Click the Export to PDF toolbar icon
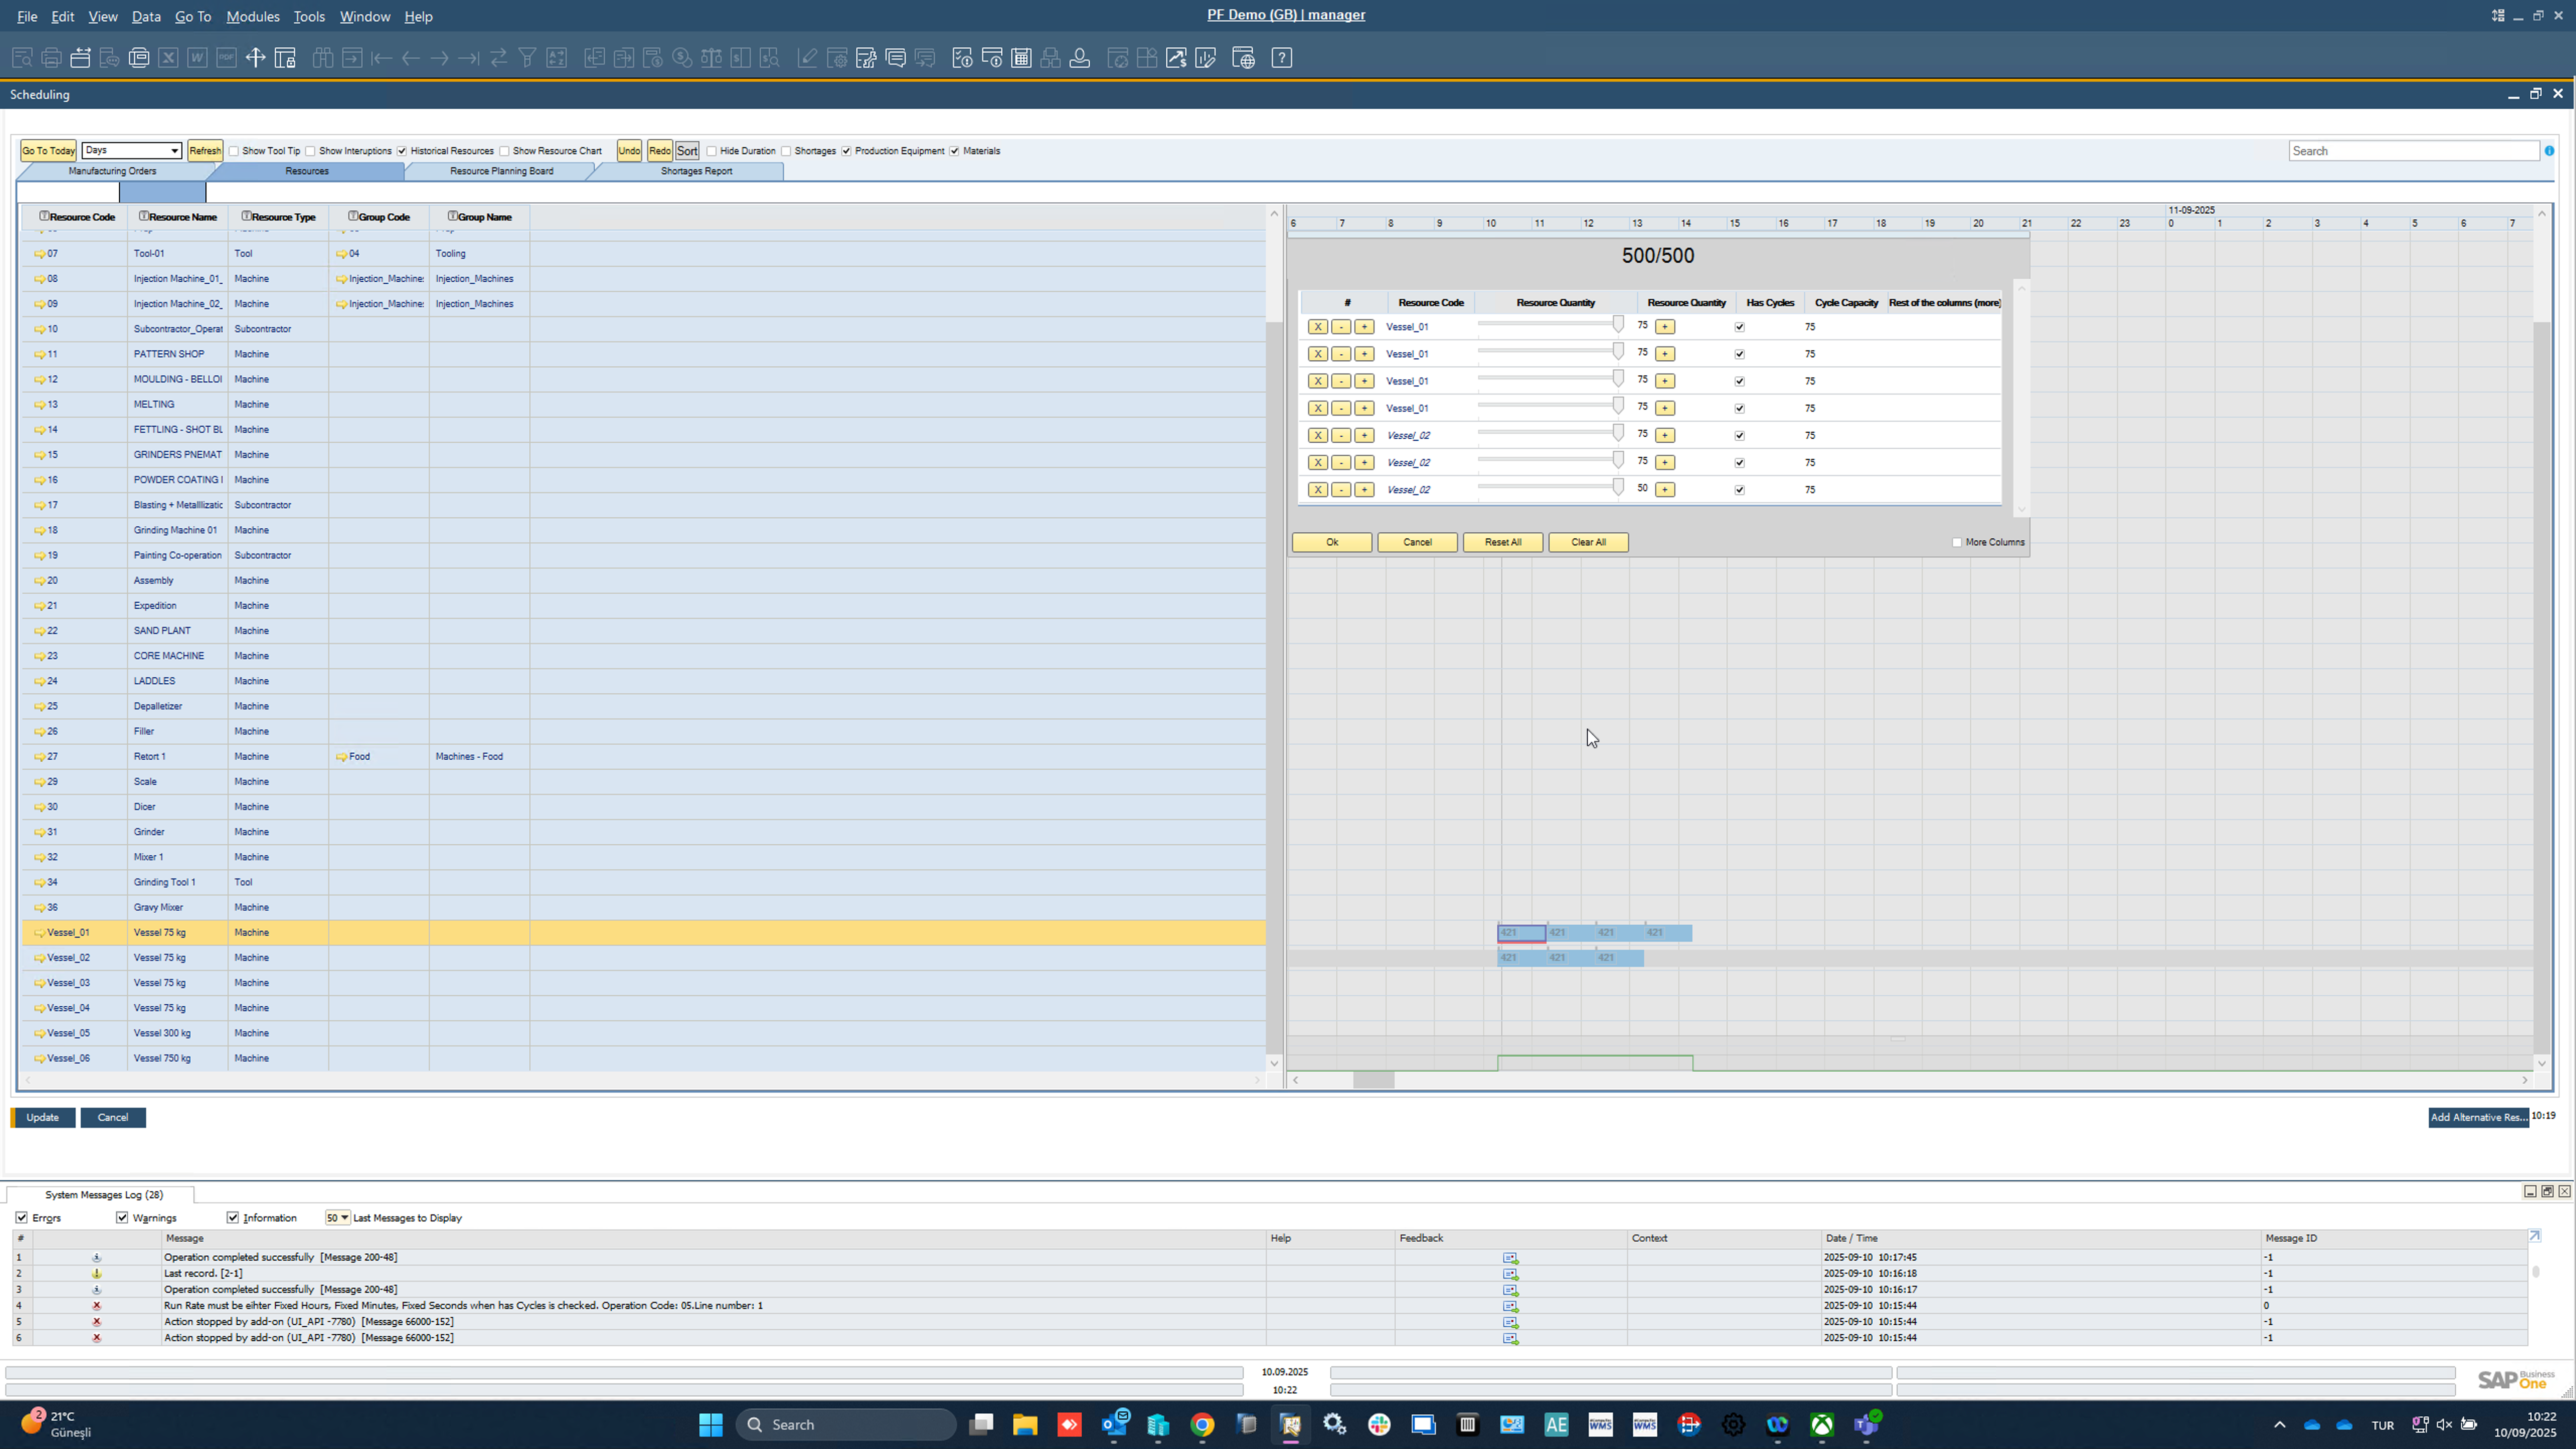Image resolution: width=2576 pixels, height=1449 pixels. 226,58
